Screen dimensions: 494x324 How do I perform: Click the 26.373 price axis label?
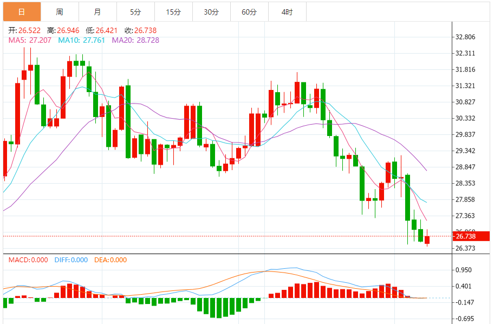pyautogui.click(x=465, y=248)
